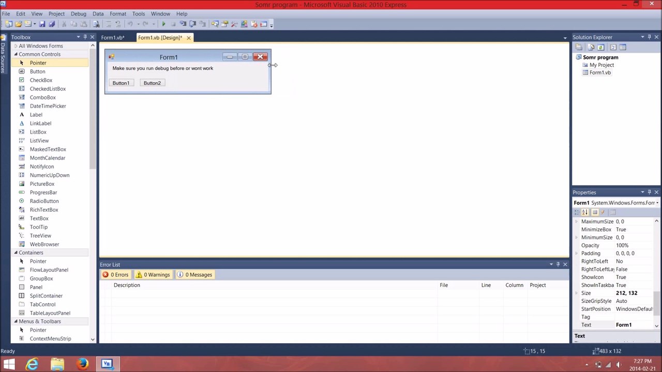This screenshot has height=372, width=662.
Task: Select RadioButton control in Toolbox
Action: click(44, 201)
